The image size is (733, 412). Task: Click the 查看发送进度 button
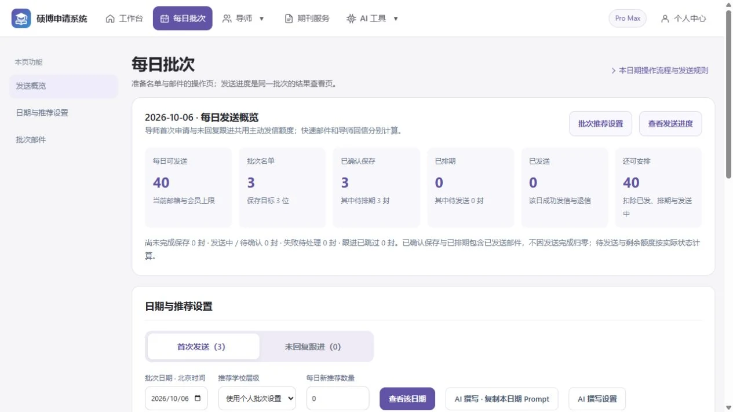click(670, 124)
